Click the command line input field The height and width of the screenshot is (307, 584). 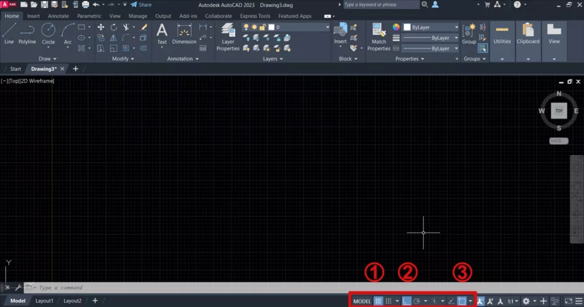coord(180,288)
